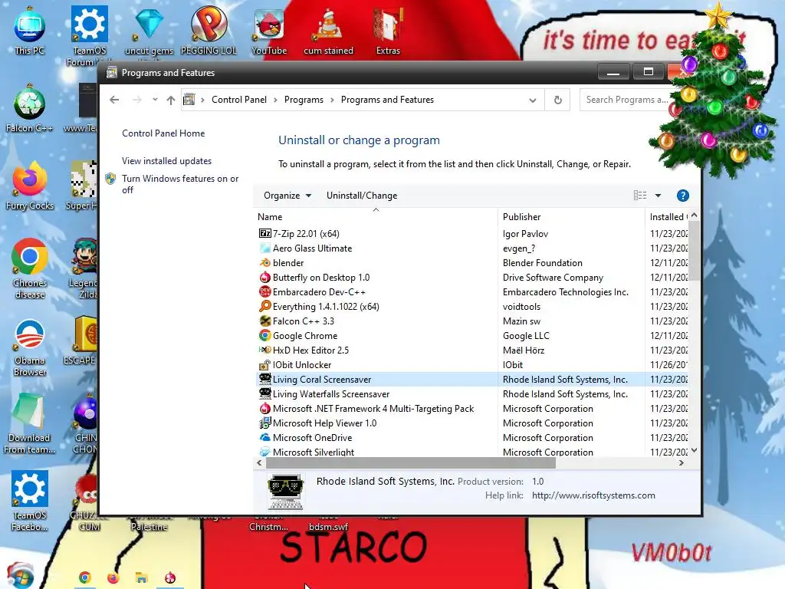The image size is (785, 589).
Task: Select the Living Coral Screensaver row
Action: (472, 379)
